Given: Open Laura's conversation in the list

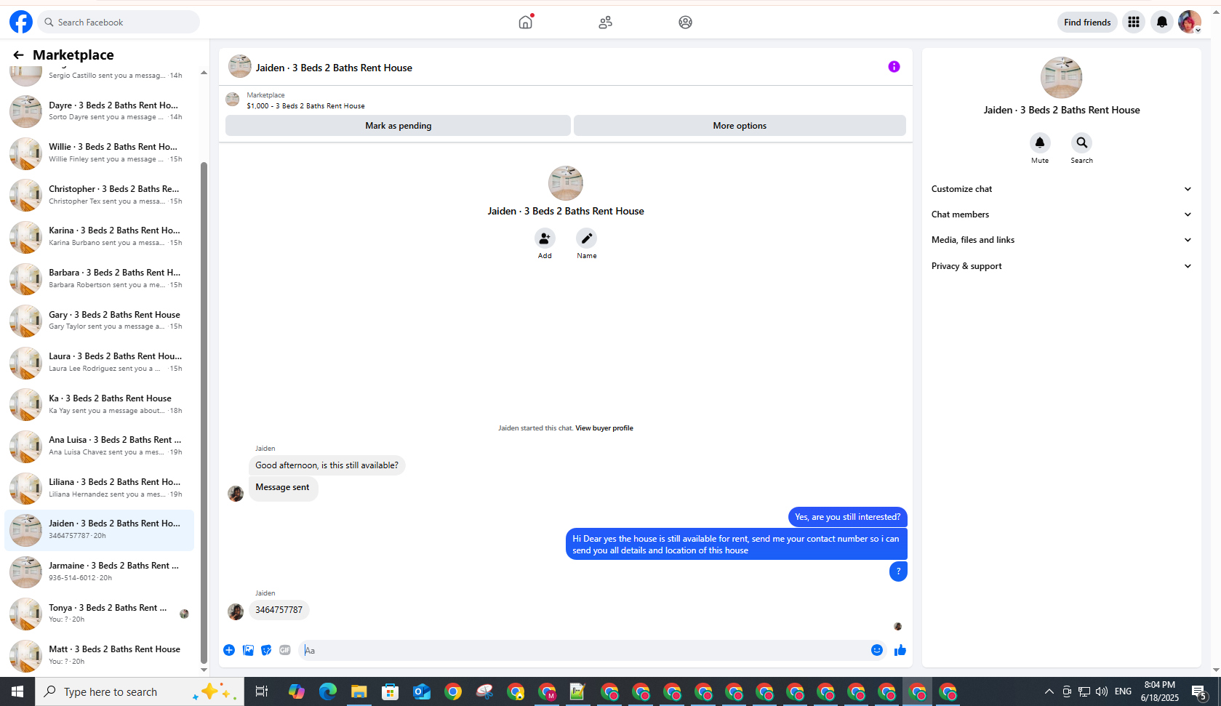Looking at the screenshot, I should pyautogui.click(x=100, y=362).
